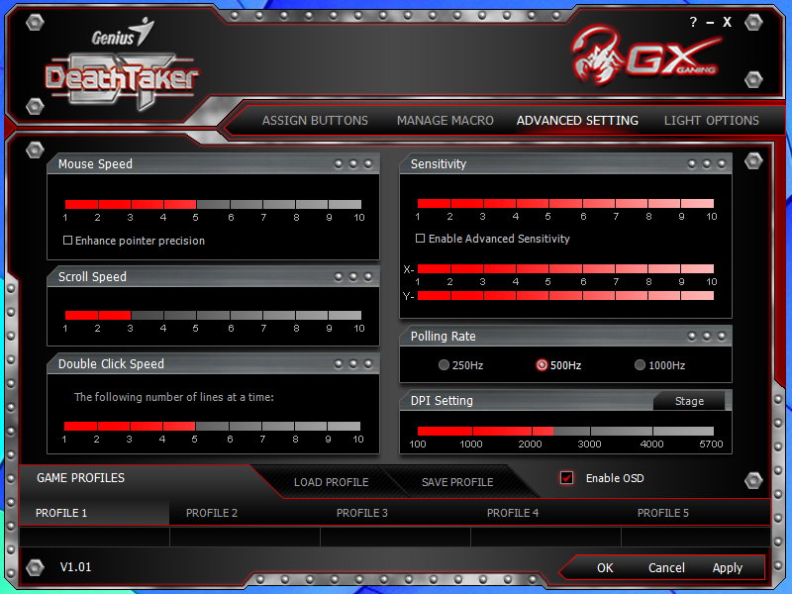
Task: Click the empty slot below Profile 1
Action: pos(94,537)
